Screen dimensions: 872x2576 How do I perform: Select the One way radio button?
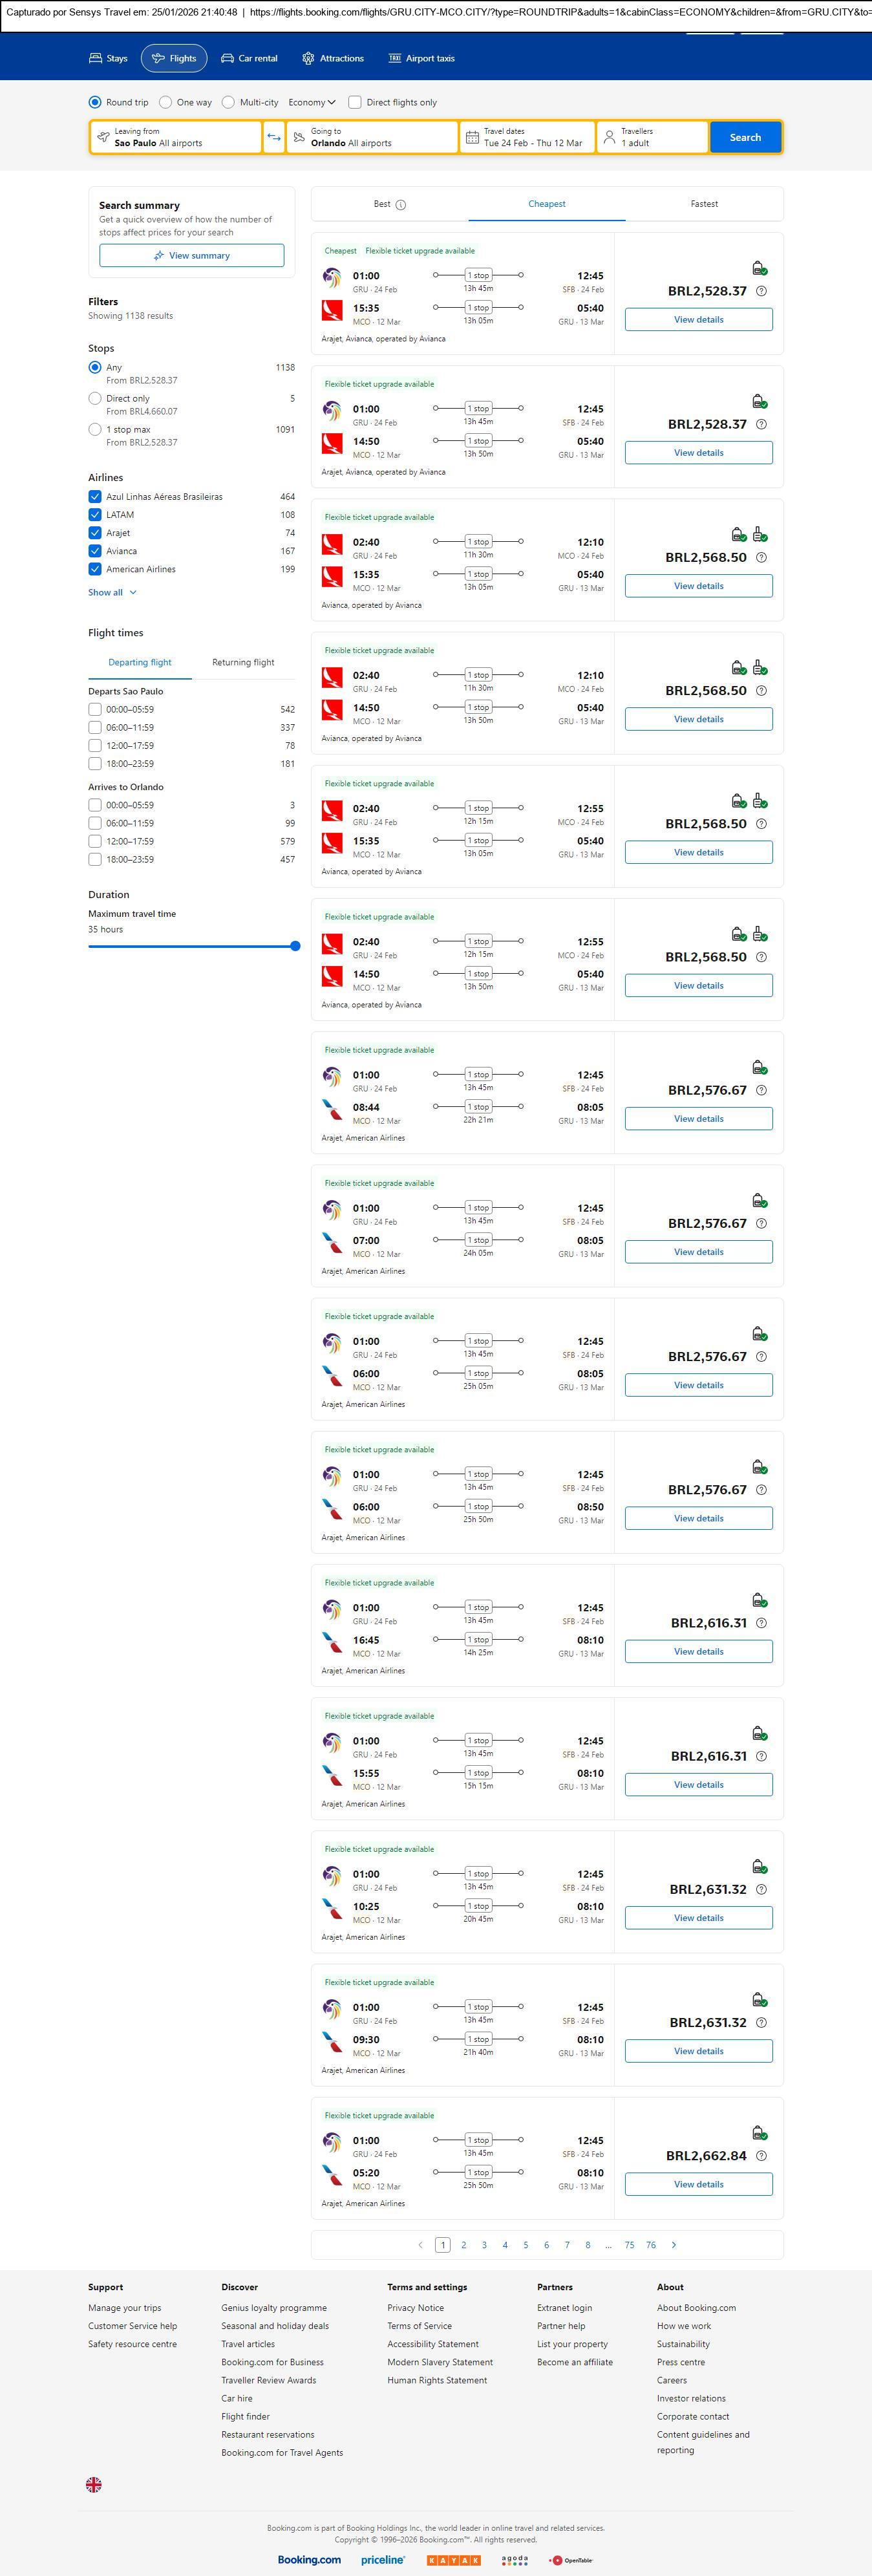click(x=166, y=102)
